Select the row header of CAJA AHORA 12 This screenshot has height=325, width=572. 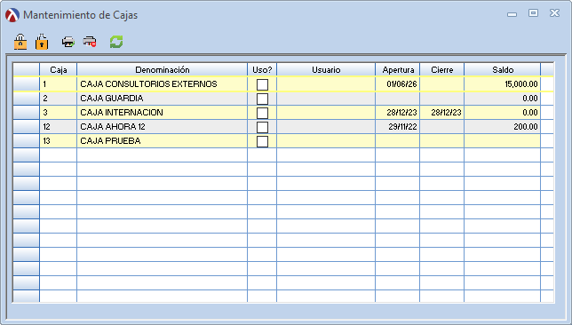pos(27,127)
